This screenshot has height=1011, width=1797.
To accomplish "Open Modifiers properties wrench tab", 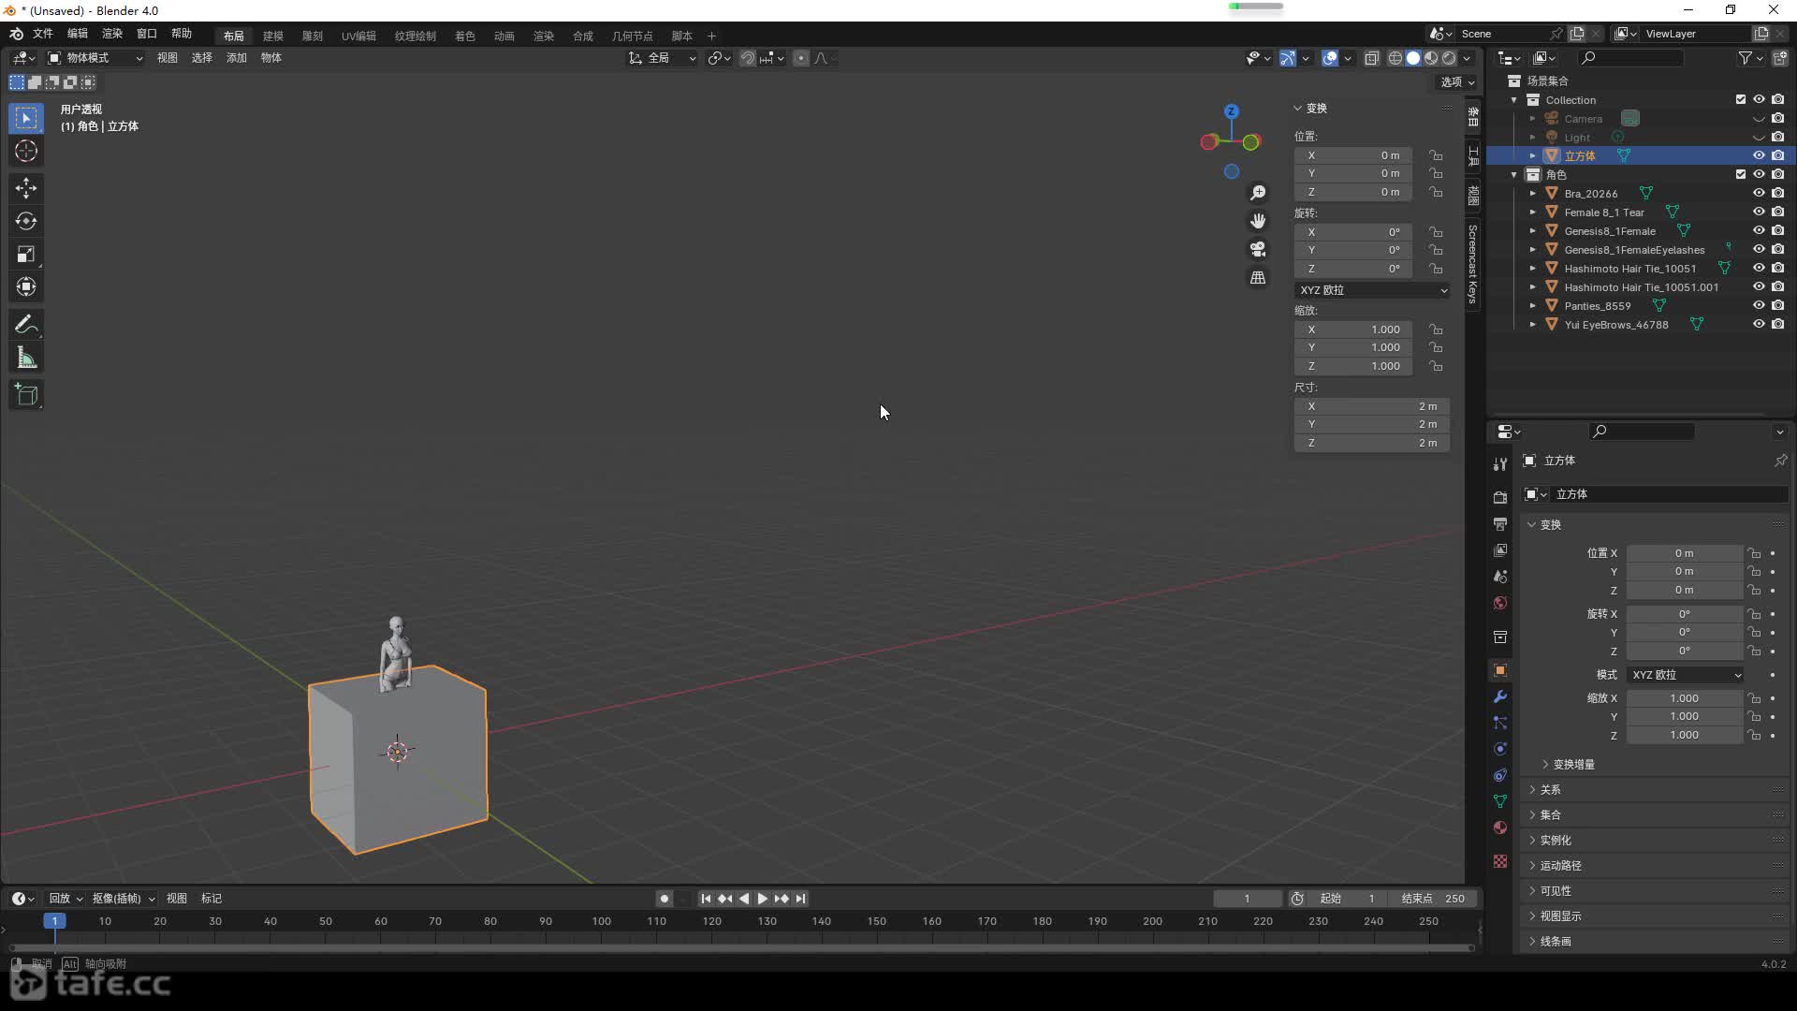I will click(x=1500, y=696).
